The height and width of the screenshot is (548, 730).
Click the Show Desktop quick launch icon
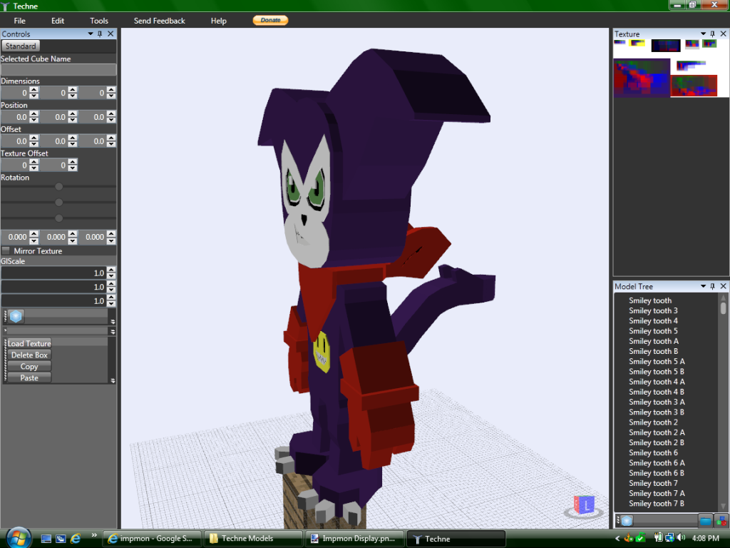[x=46, y=539]
